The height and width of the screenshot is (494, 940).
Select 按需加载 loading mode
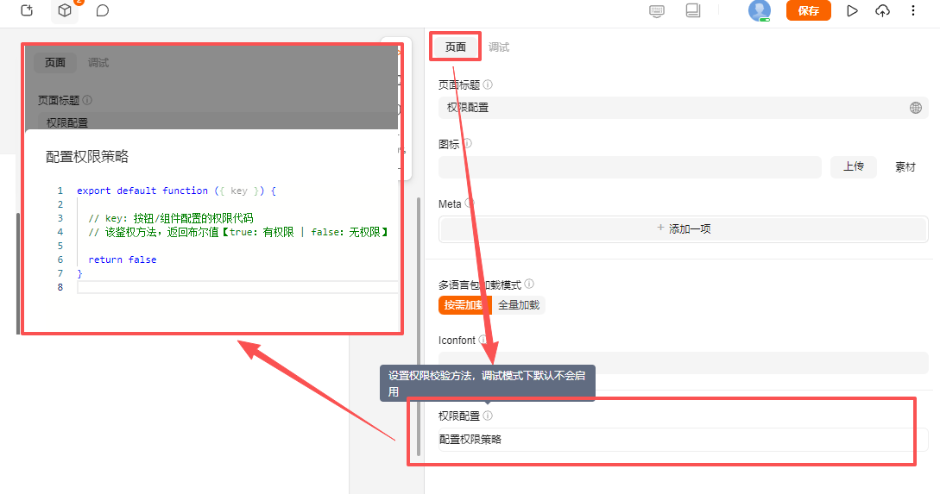(x=464, y=305)
